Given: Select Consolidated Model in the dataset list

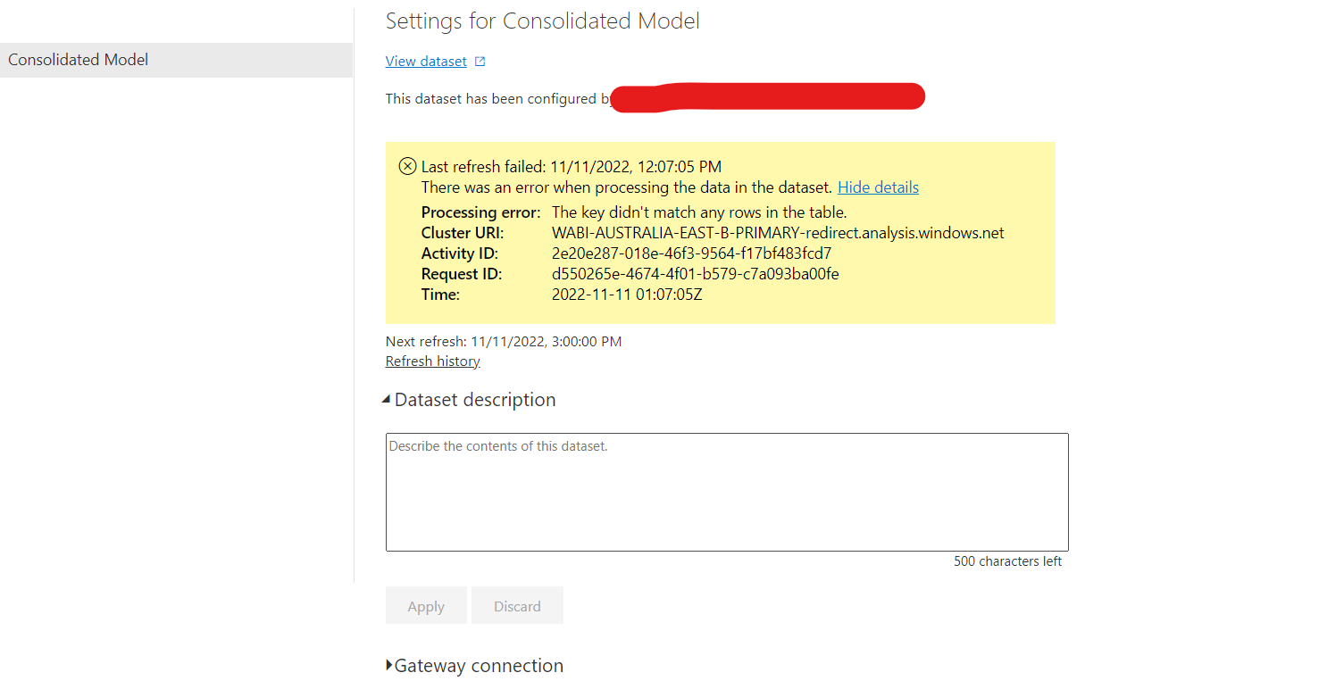Looking at the screenshot, I should click(x=176, y=60).
